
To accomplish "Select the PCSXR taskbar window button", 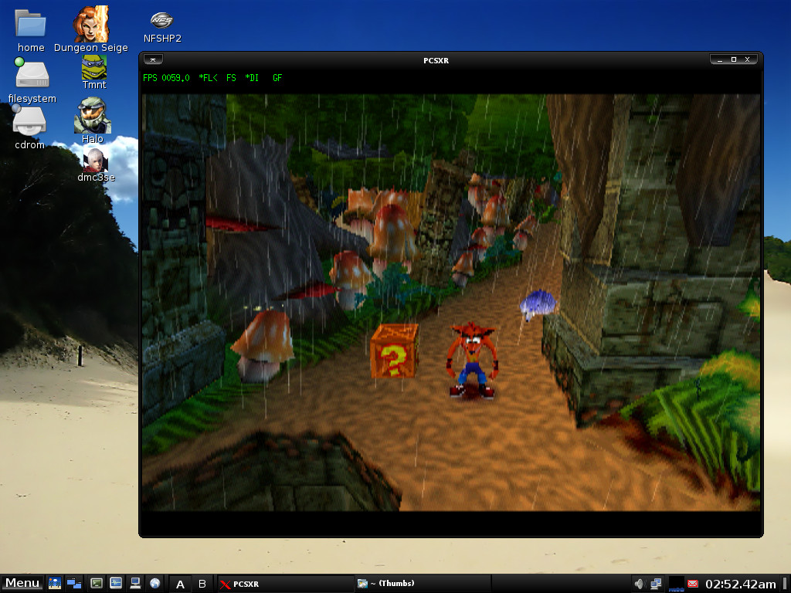I will [285, 584].
